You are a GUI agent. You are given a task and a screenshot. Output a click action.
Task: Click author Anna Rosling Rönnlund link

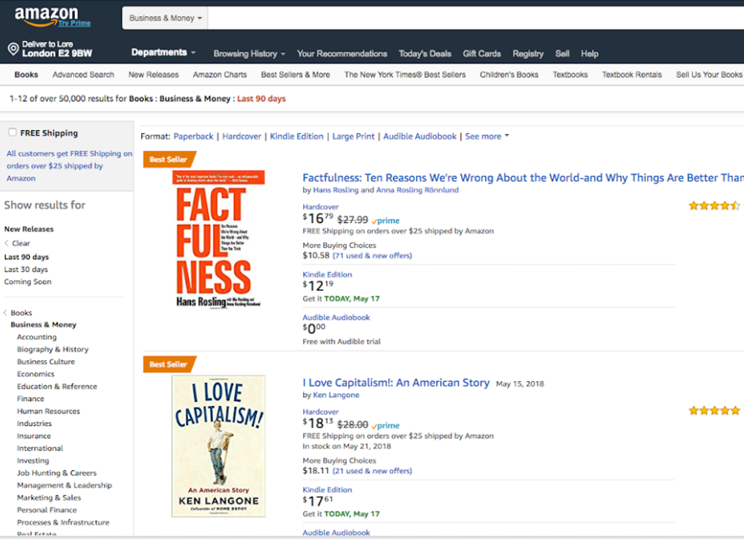coord(417,190)
